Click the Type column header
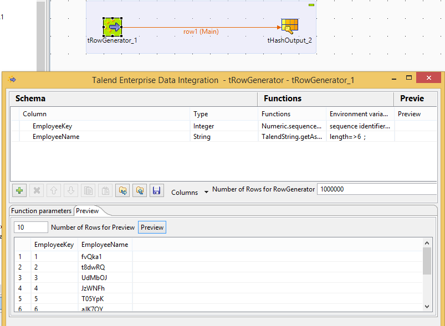 pyautogui.click(x=224, y=114)
